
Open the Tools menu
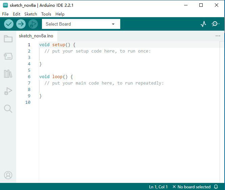pos(46,14)
